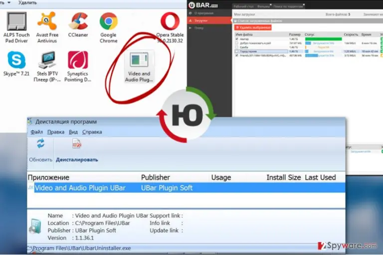Viewport: 383px width, 255px height.
Task: Select the Skype 7.21 icon
Action: pos(16,60)
